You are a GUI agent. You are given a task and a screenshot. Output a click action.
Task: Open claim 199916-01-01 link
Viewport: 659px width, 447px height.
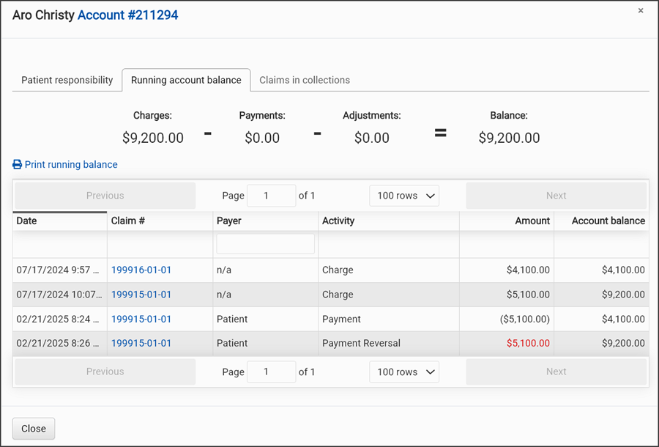click(x=141, y=270)
